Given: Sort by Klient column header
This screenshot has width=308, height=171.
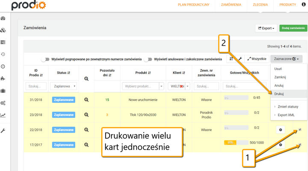Looking at the screenshot, I should pyautogui.click(x=179, y=73).
